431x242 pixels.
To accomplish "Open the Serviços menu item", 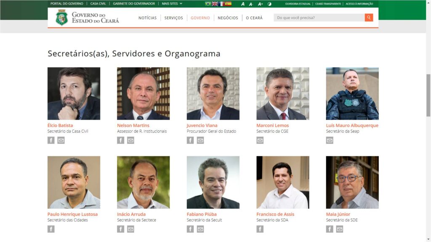I will coord(173,18).
